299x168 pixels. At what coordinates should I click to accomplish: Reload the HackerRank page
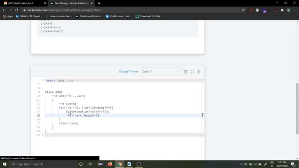coord(17,10)
